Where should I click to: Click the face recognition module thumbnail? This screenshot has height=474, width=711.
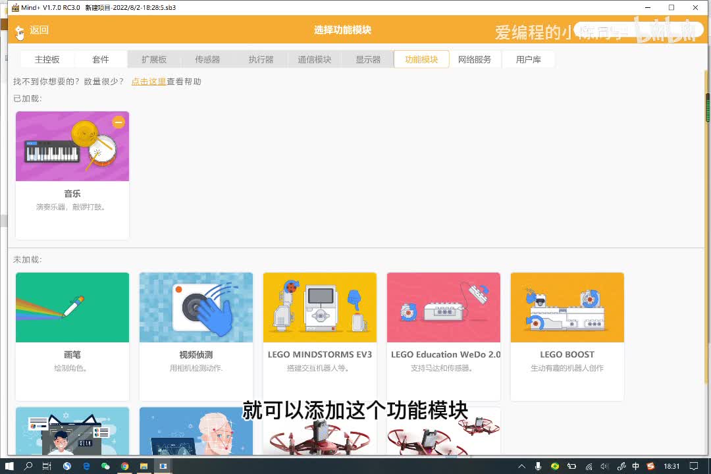point(196,431)
